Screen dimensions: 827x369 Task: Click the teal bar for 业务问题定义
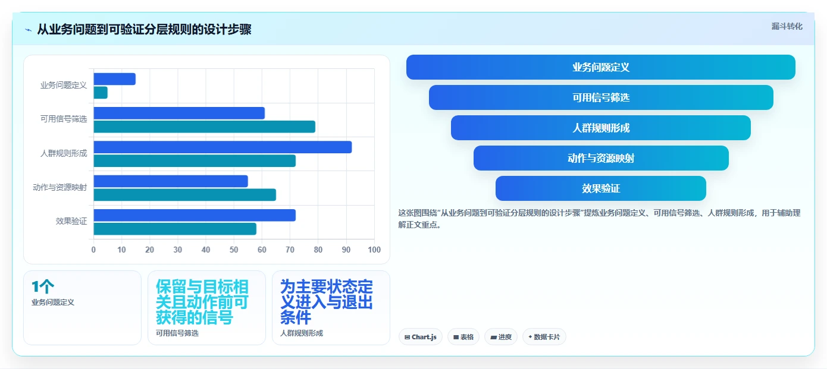point(101,93)
